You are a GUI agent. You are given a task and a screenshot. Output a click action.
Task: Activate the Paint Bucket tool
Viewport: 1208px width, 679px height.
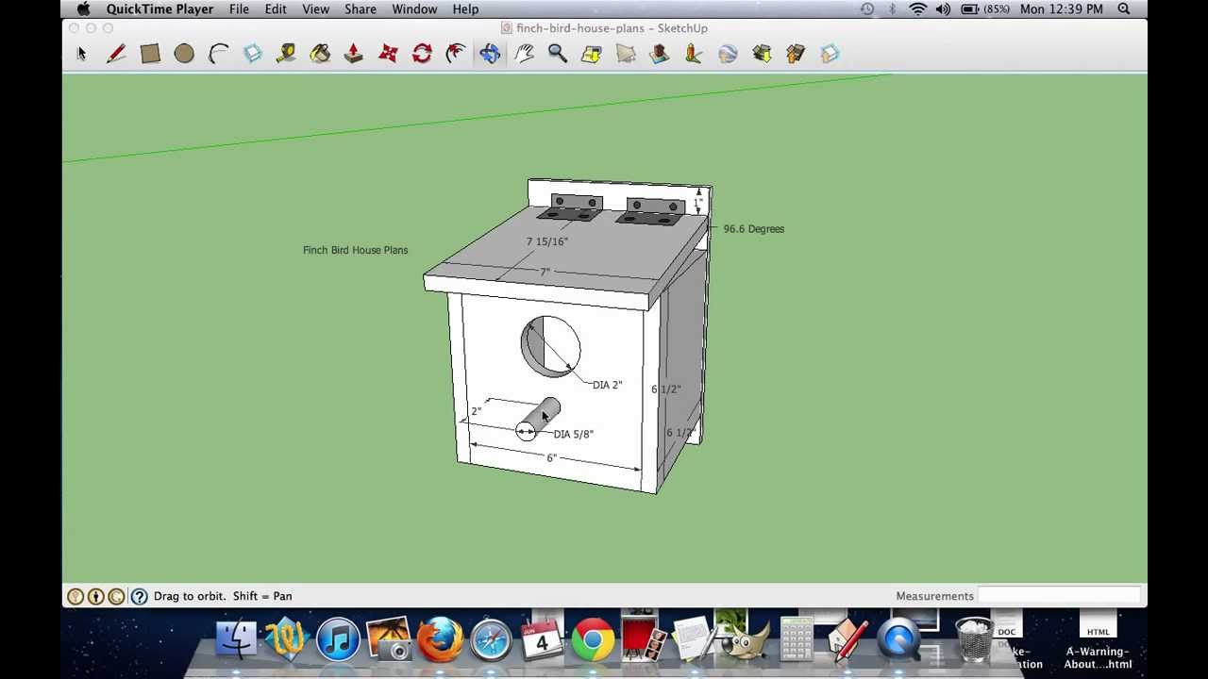(320, 54)
